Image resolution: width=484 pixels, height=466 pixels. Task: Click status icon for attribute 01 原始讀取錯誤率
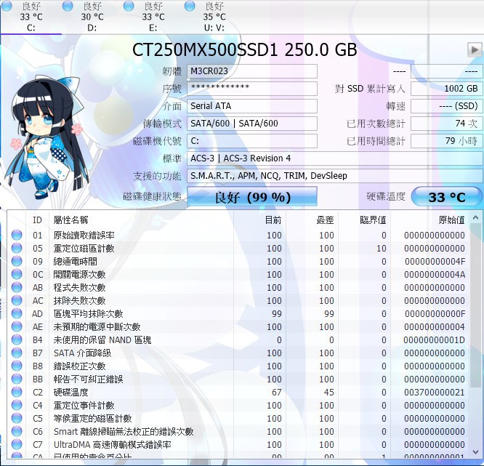click(17, 235)
